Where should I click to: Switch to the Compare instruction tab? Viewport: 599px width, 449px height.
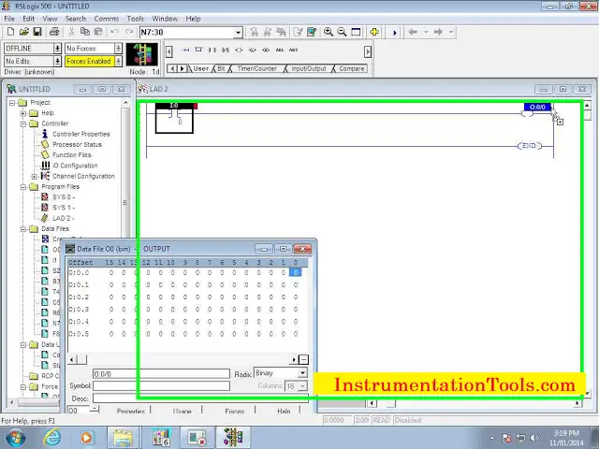click(352, 68)
